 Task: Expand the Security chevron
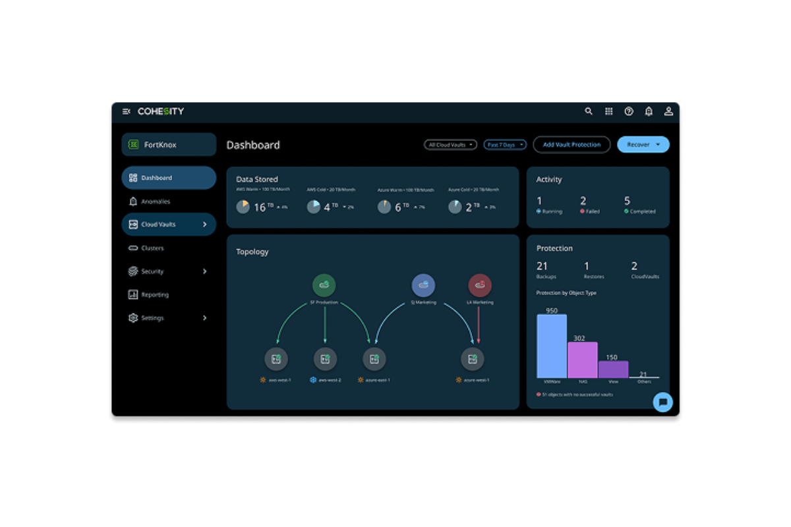(204, 271)
